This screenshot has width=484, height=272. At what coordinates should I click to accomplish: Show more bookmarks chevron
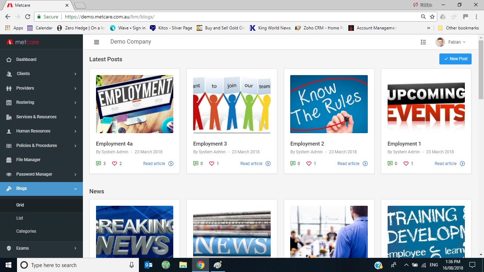(x=429, y=28)
